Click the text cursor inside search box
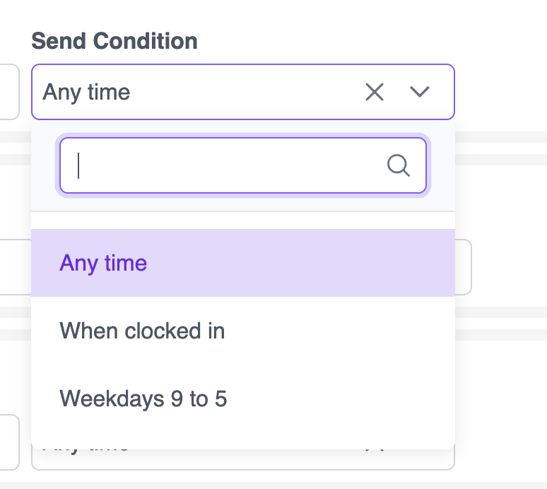Screen dimensions: 547x489 (79, 165)
